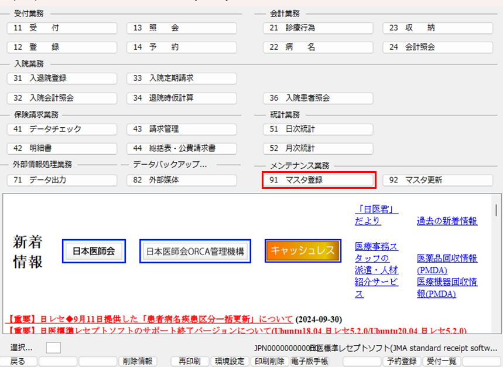
Task: Open 12 登録 patient registration
Action: click(63, 47)
